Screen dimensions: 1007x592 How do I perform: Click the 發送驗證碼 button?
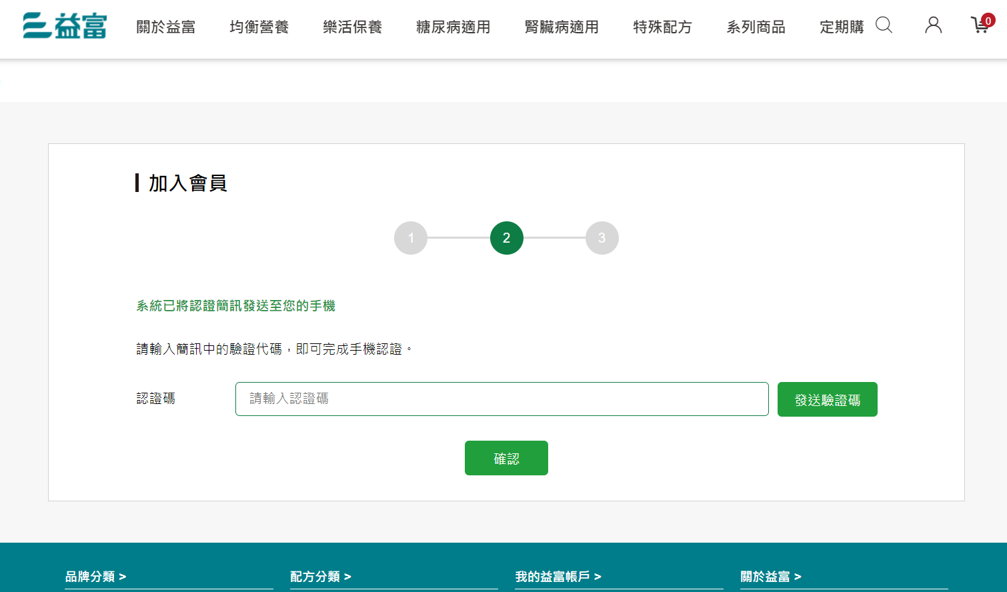tap(827, 399)
